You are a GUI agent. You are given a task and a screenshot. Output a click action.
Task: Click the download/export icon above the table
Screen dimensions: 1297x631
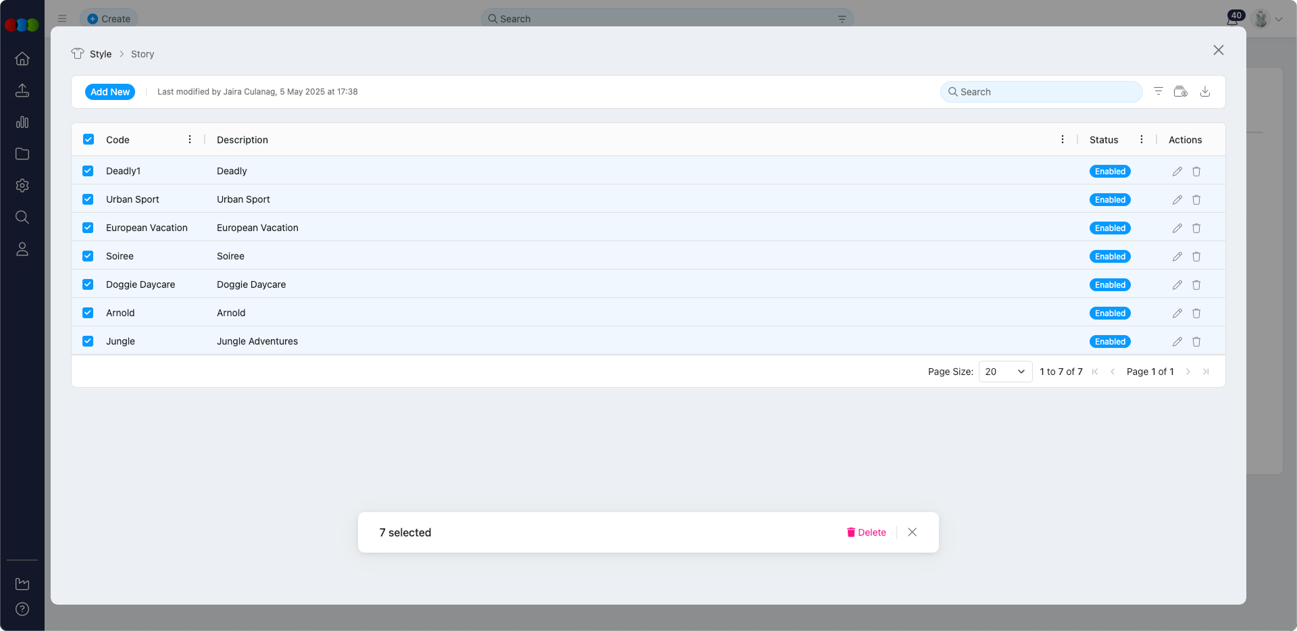(x=1206, y=91)
